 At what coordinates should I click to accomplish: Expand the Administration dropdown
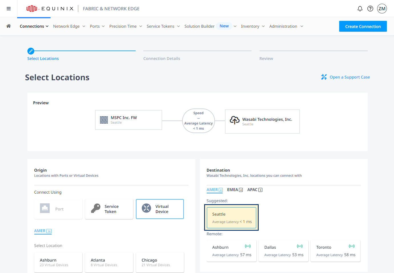pyautogui.click(x=286, y=26)
